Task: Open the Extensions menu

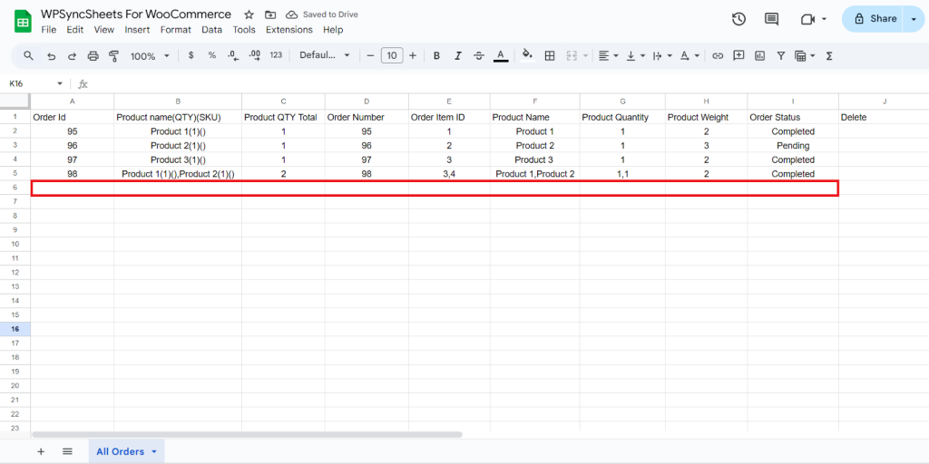Action: (x=289, y=30)
